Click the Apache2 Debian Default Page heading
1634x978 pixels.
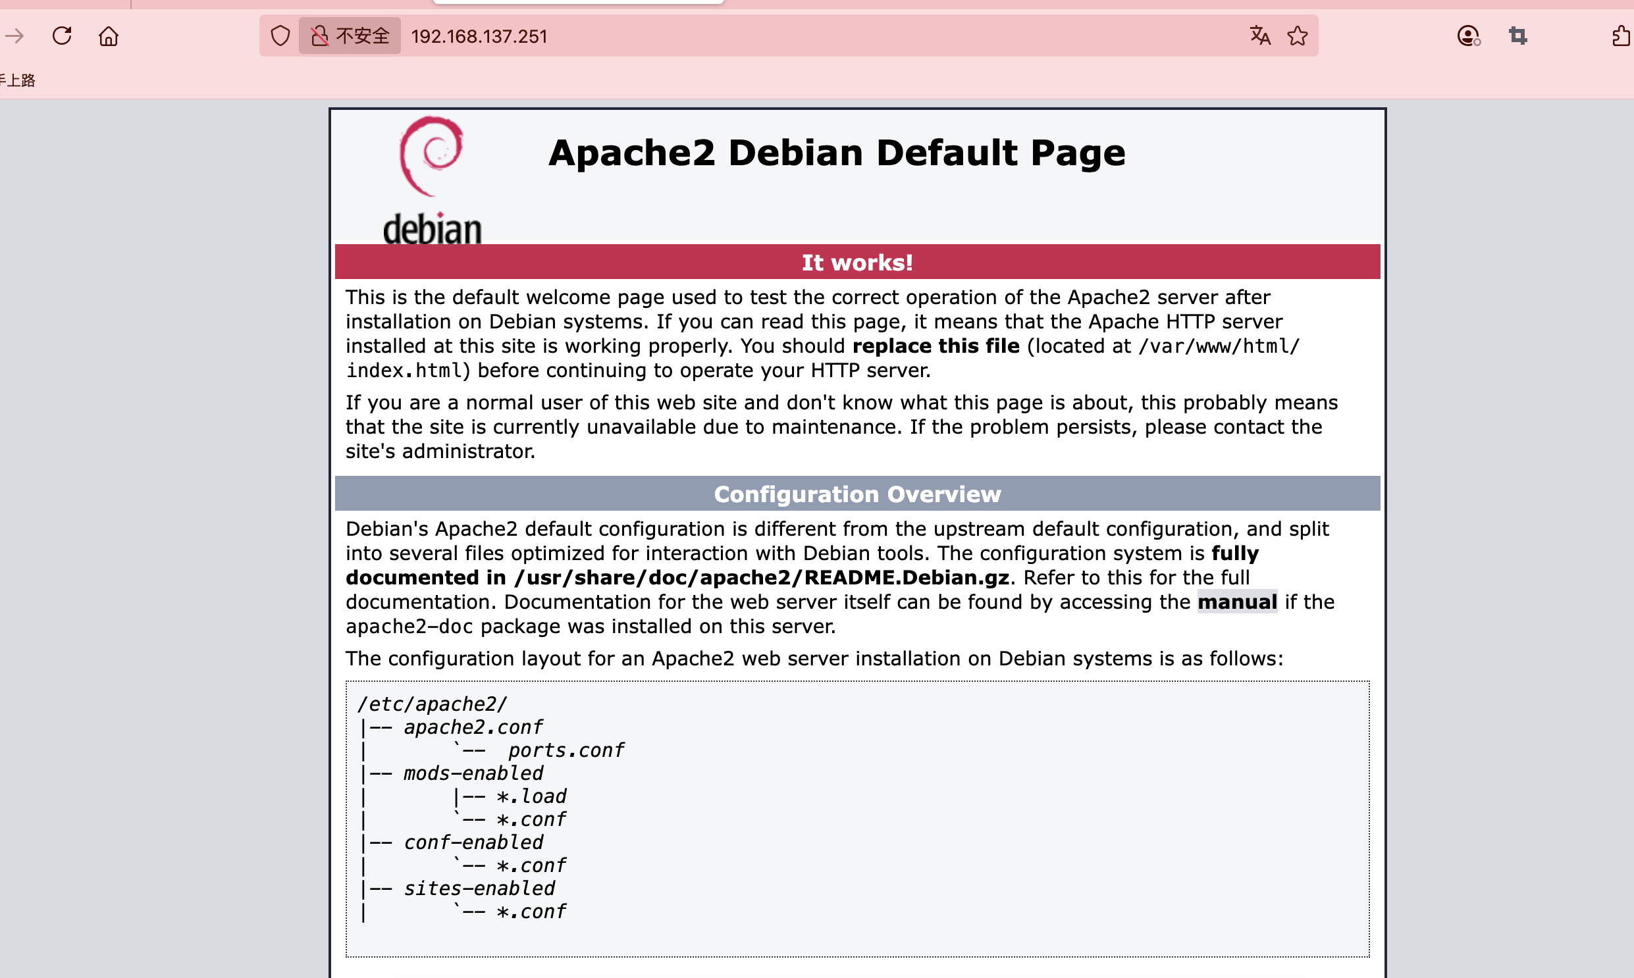[x=837, y=152]
